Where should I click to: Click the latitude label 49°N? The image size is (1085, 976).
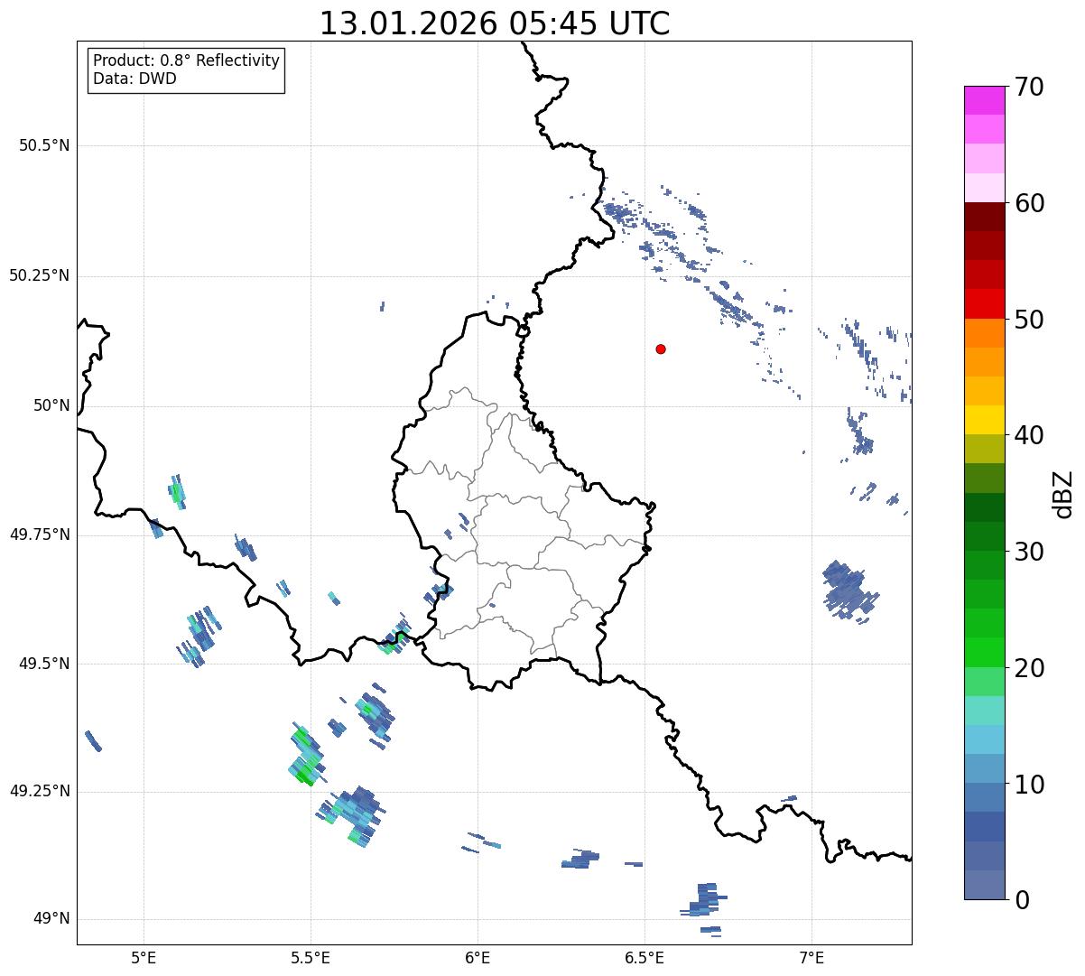51,919
